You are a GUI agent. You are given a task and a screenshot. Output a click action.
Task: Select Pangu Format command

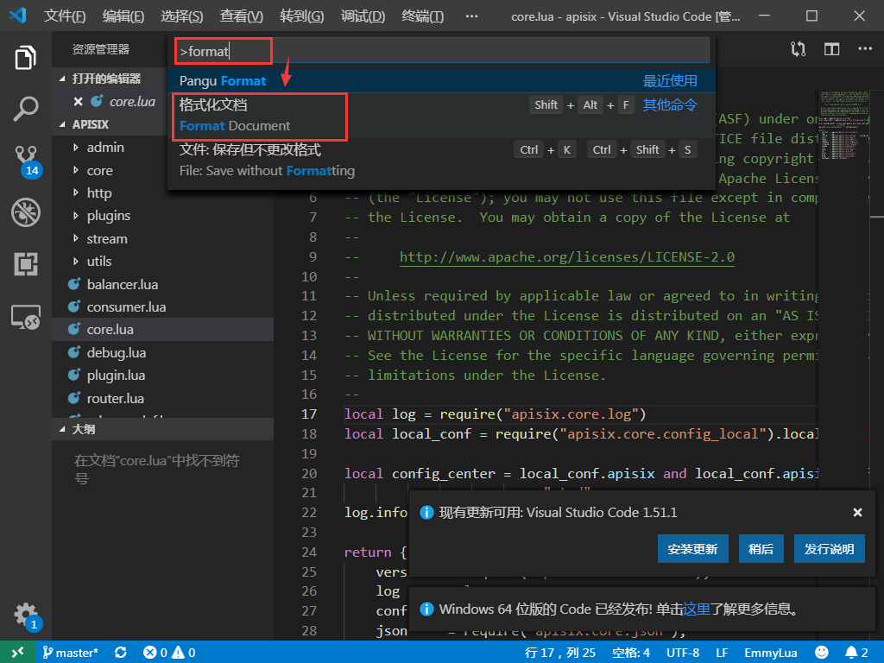pyautogui.click(x=441, y=80)
